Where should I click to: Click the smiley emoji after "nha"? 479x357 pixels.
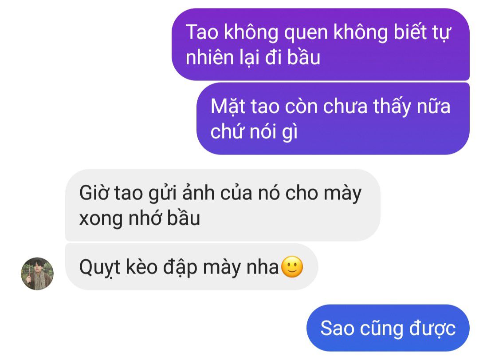(x=292, y=267)
